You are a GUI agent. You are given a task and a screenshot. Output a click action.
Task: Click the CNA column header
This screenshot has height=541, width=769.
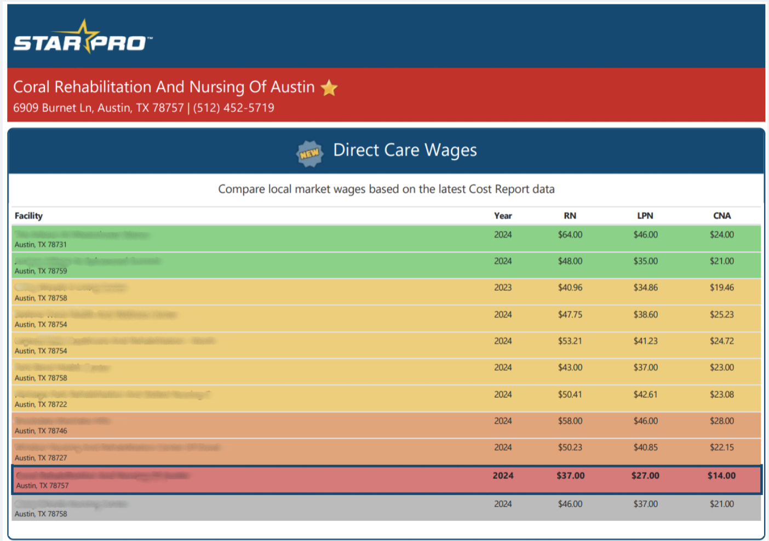tap(722, 216)
